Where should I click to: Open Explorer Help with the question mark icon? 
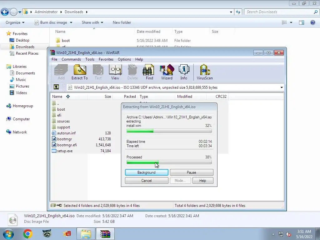coord(312,22)
